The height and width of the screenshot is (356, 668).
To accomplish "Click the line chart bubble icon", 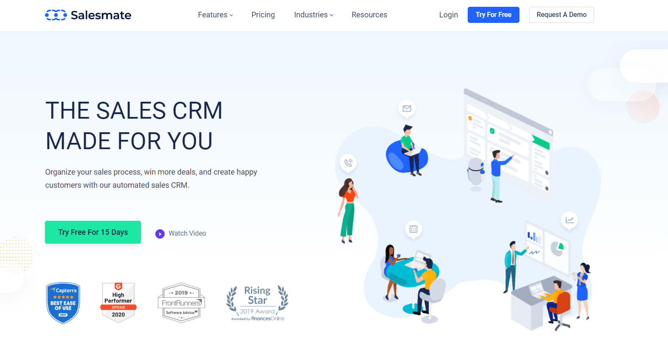I will click(x=570, y=220).
